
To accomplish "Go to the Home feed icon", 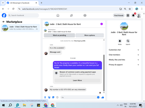I will pyautogui.click(x=58, y=15).
